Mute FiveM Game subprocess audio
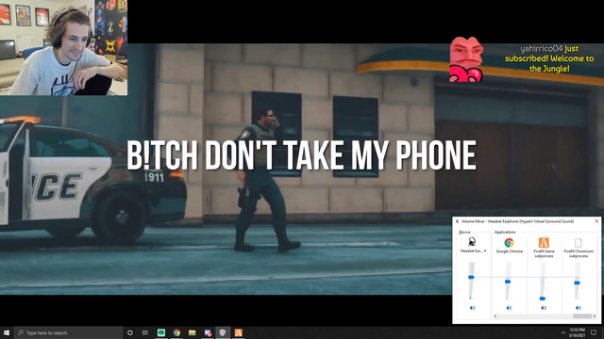This screenshot has height=339, width=604. point(544,308)
